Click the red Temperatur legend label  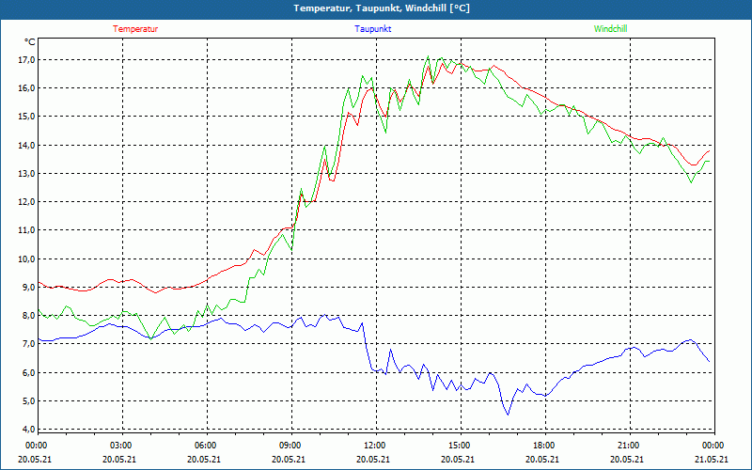135,29
